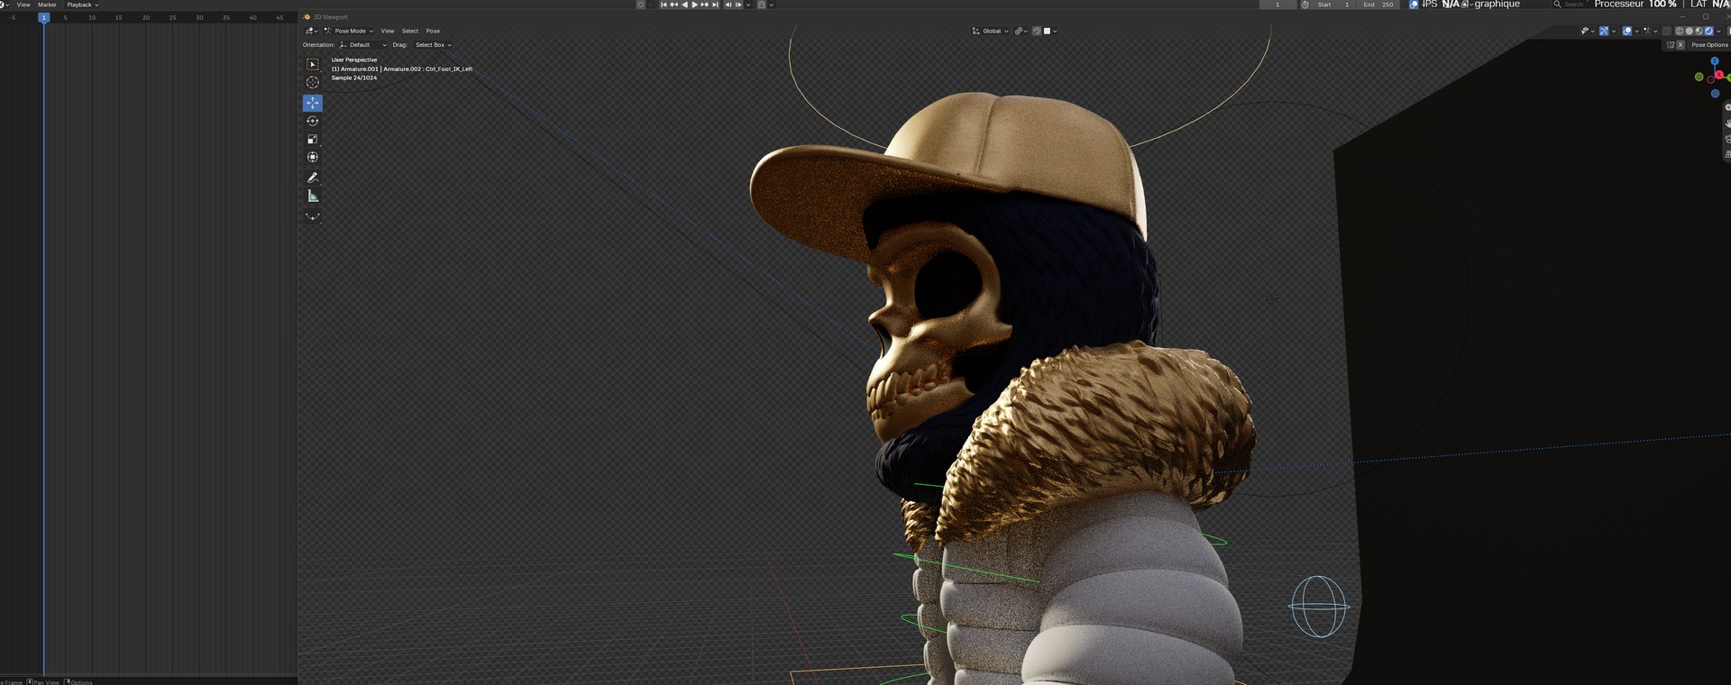Open the viewport Select menu

click(410, 31)
